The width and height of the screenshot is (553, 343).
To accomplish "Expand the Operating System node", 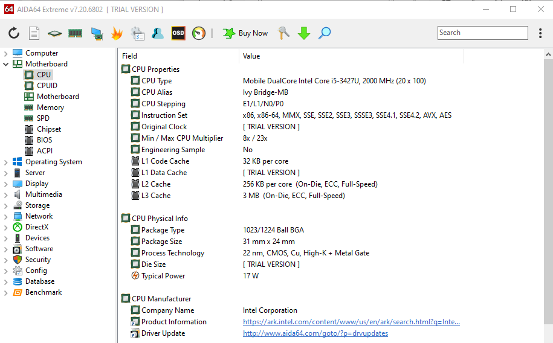I will [x=5, y=162].
